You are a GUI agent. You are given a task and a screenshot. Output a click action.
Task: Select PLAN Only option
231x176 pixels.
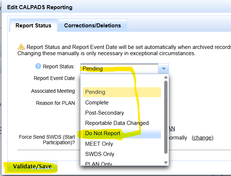point(122,163)
